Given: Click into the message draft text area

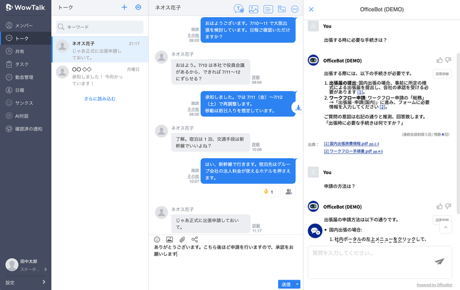Looking at the screenshot, I should tap(226, 262).
